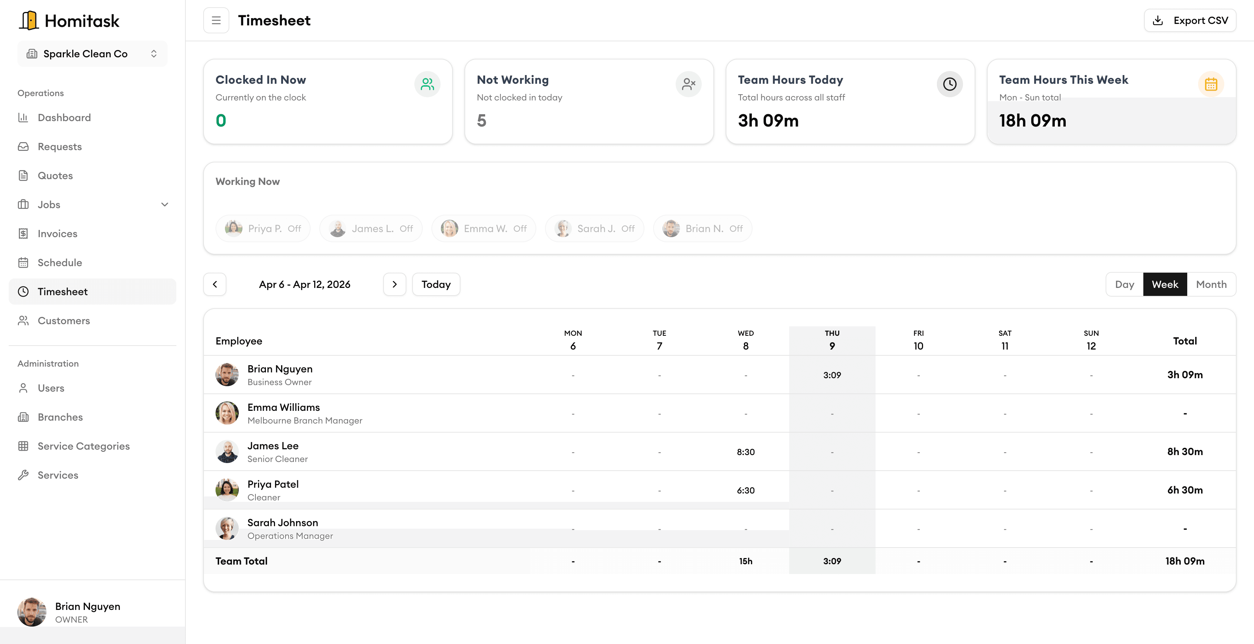Expand the Jobs menu chevron
Image resolution: width=1254 pixels, height=644 pixels.
pyautogui.click(x=164, y=204)
